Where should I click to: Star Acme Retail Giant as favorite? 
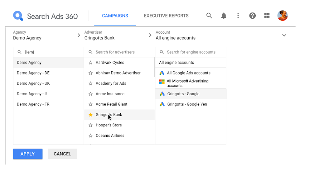coord(91,104)
